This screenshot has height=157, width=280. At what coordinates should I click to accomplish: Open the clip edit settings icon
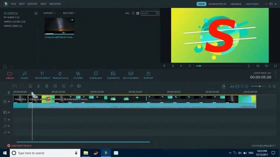click(30, 86)
